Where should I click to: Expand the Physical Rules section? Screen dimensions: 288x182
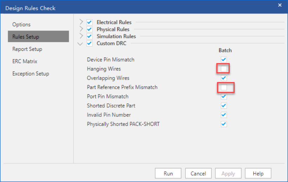pos(81,29)
